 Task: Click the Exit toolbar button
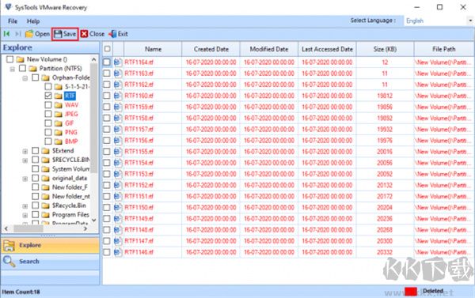[118, 34]
